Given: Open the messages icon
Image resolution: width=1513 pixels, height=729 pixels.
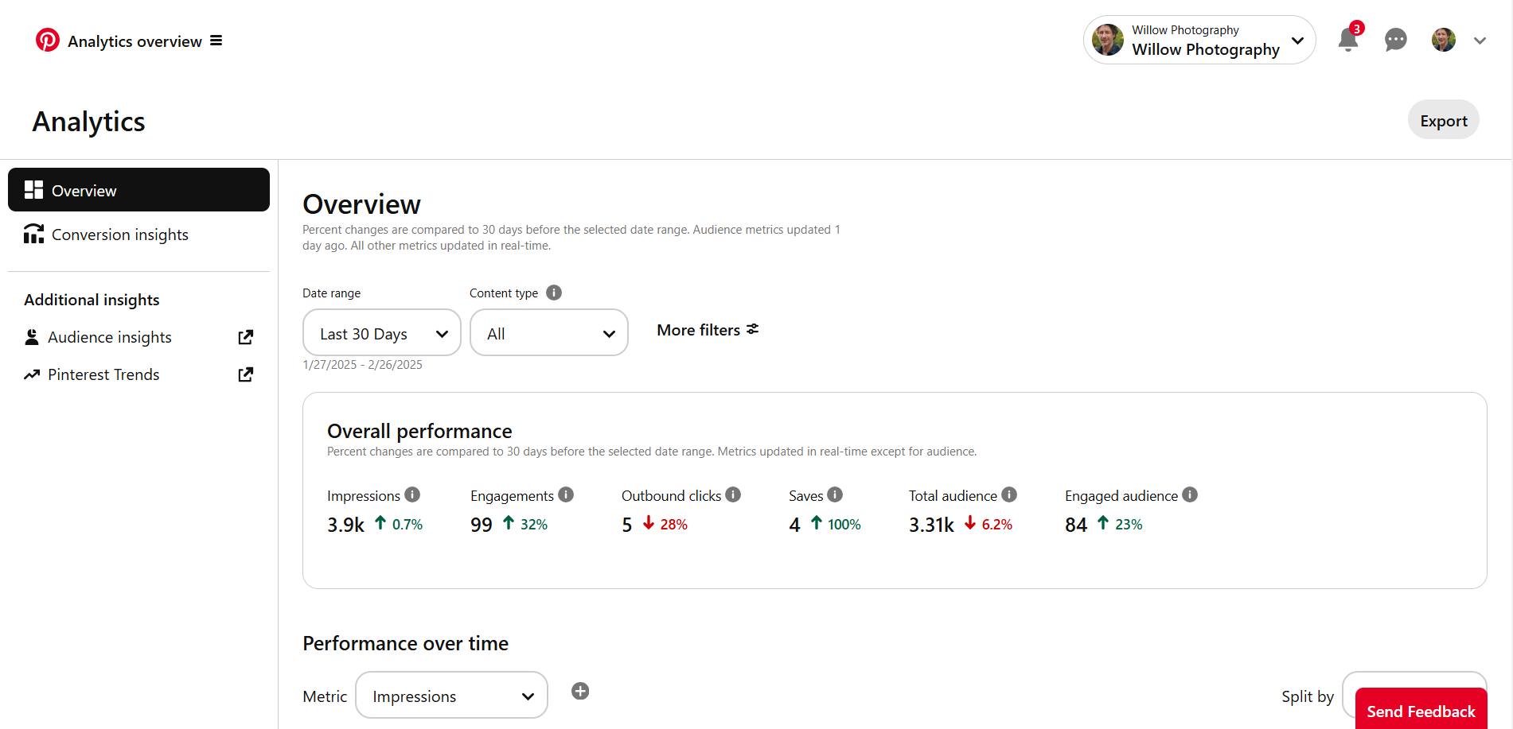Looking at the screenshot, I should [x=1395, y=40].
